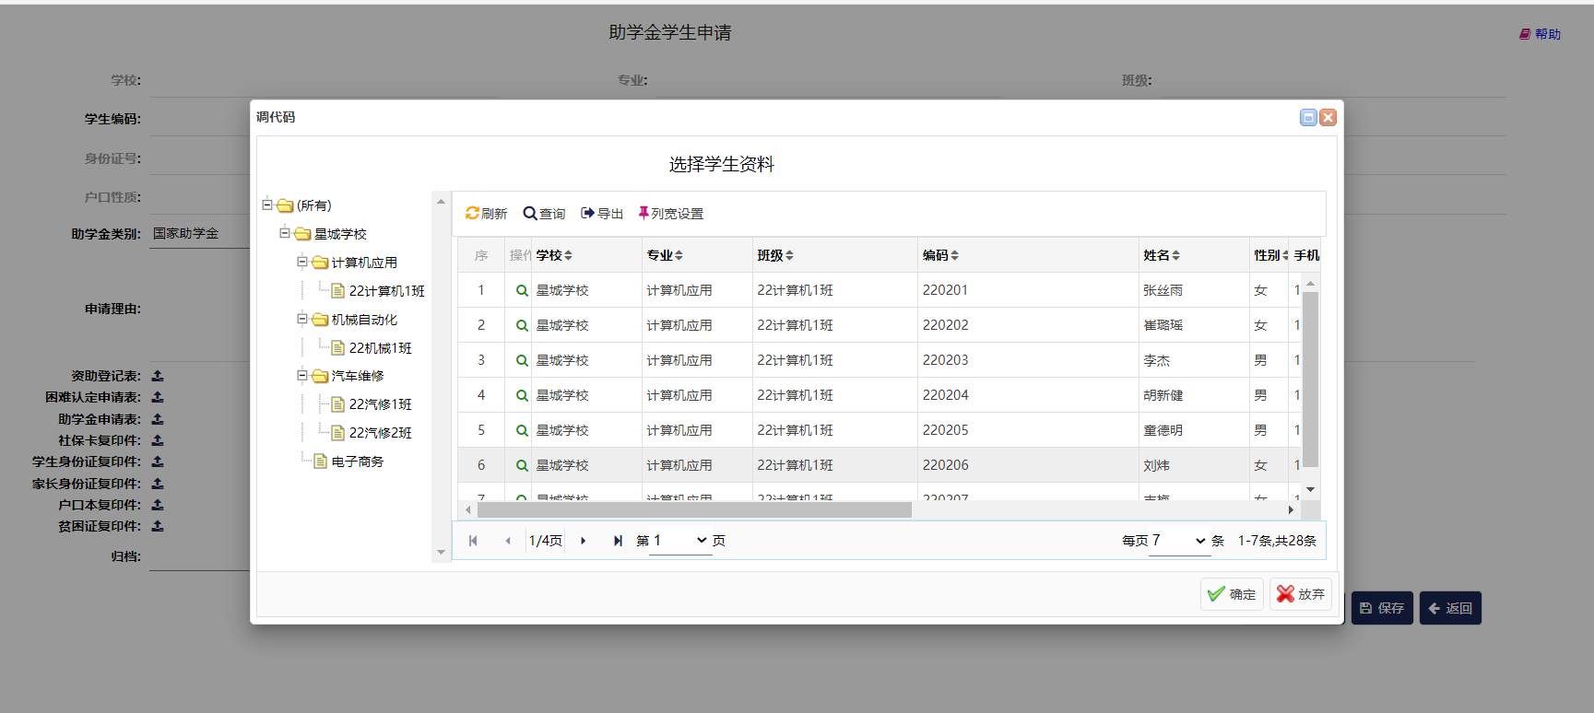The height and width of the screenshot is (713, 1594).
Task: Confirm selection with 确定 button
Action: 1232,594
